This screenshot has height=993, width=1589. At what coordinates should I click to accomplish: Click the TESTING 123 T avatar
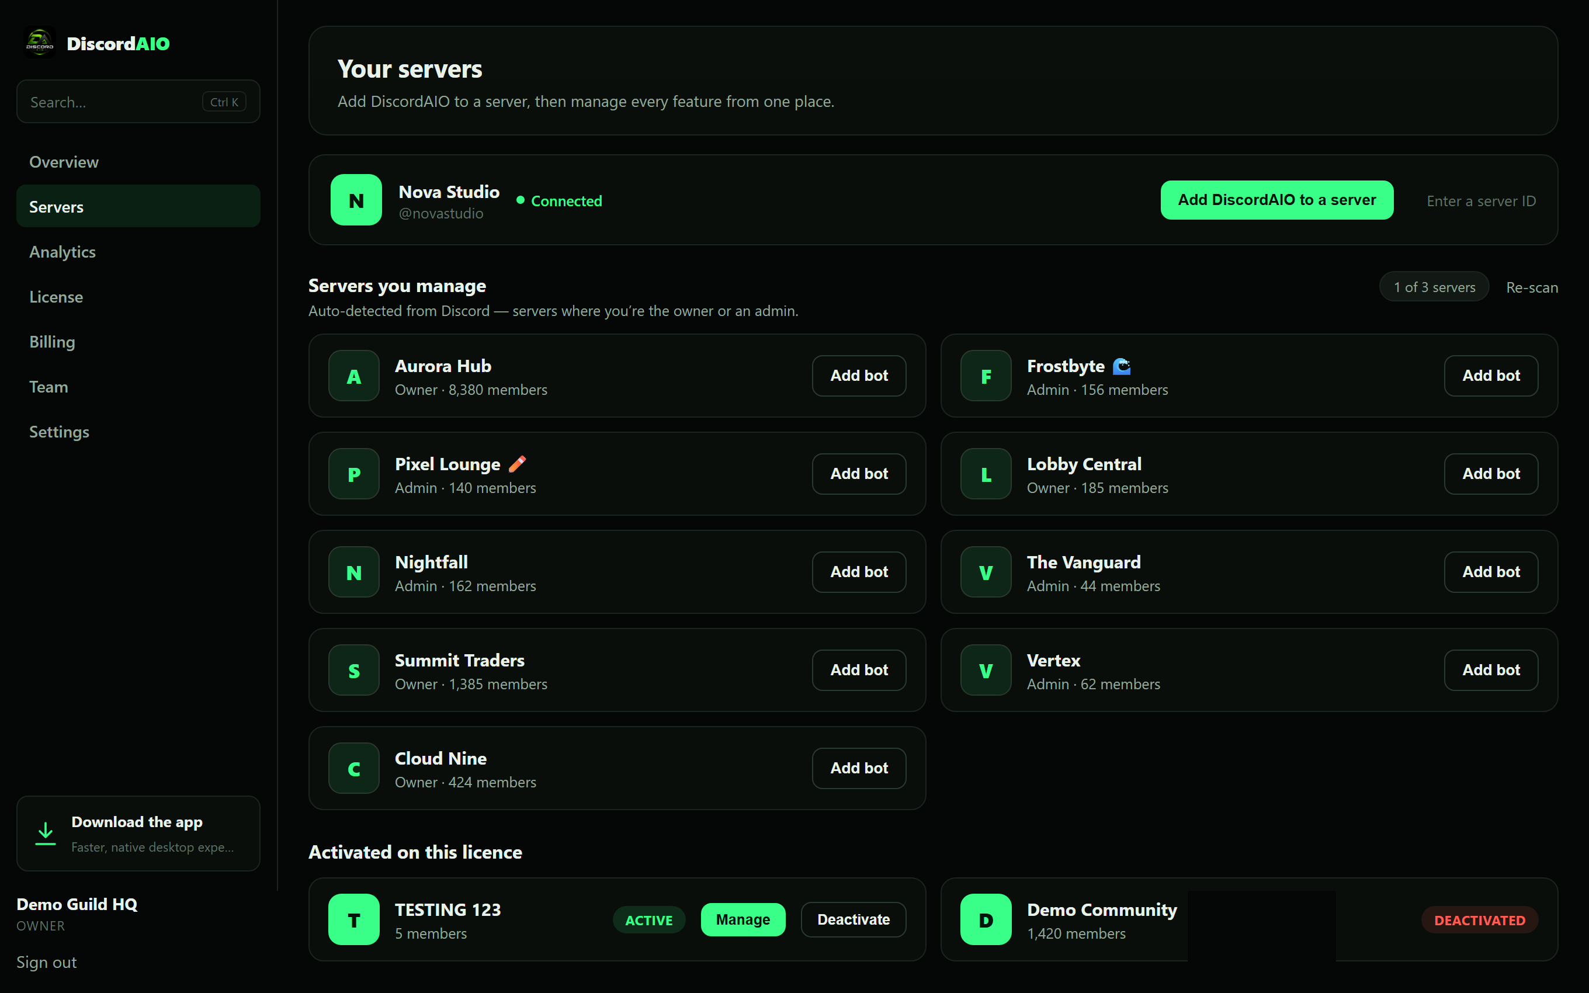point(354,919)
